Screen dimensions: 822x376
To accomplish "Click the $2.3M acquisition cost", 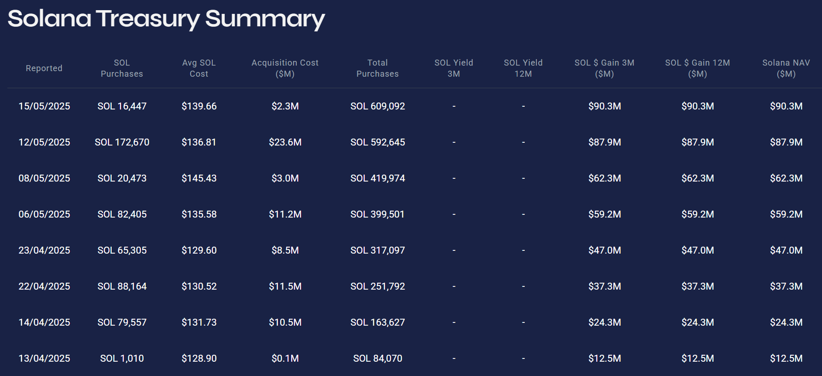I will [x=285, y=106].
